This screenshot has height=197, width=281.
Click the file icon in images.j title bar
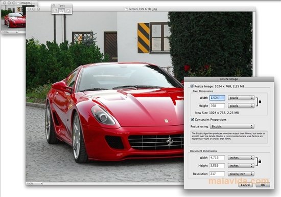click(18, 3)
